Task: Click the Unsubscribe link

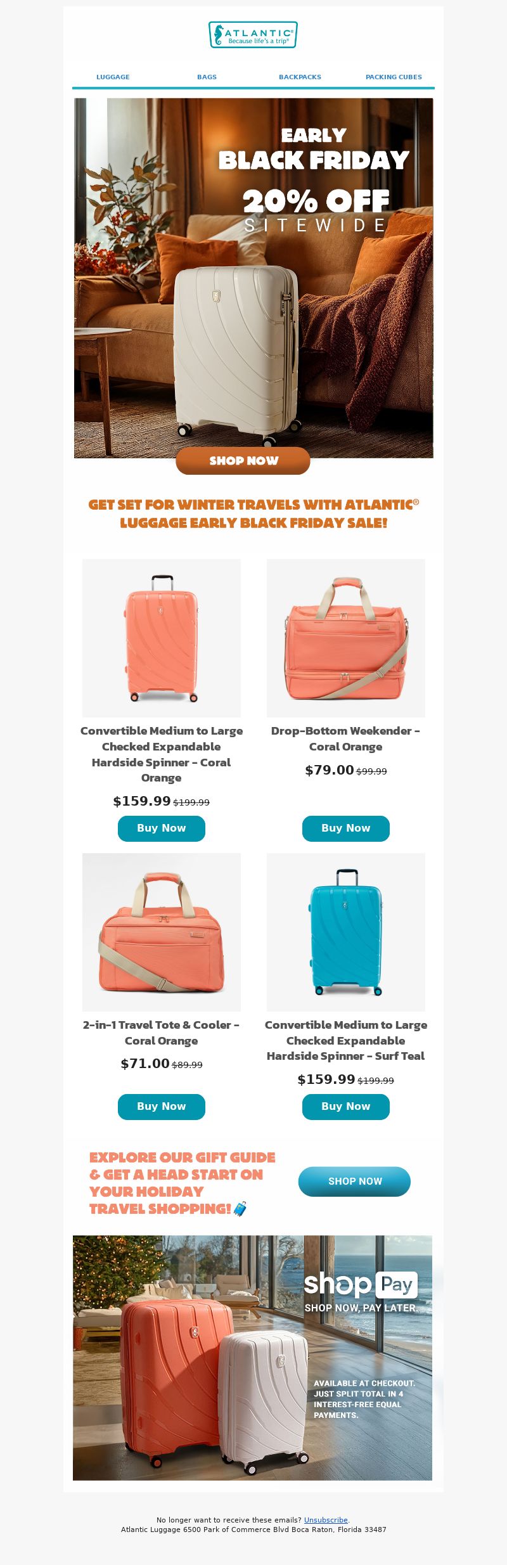Action: click(x=326, y=1520)
